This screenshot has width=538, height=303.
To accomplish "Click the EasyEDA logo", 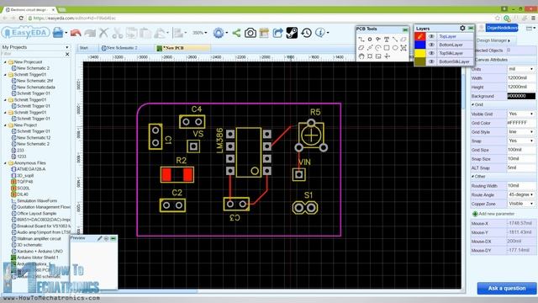I will click(26, 33).
